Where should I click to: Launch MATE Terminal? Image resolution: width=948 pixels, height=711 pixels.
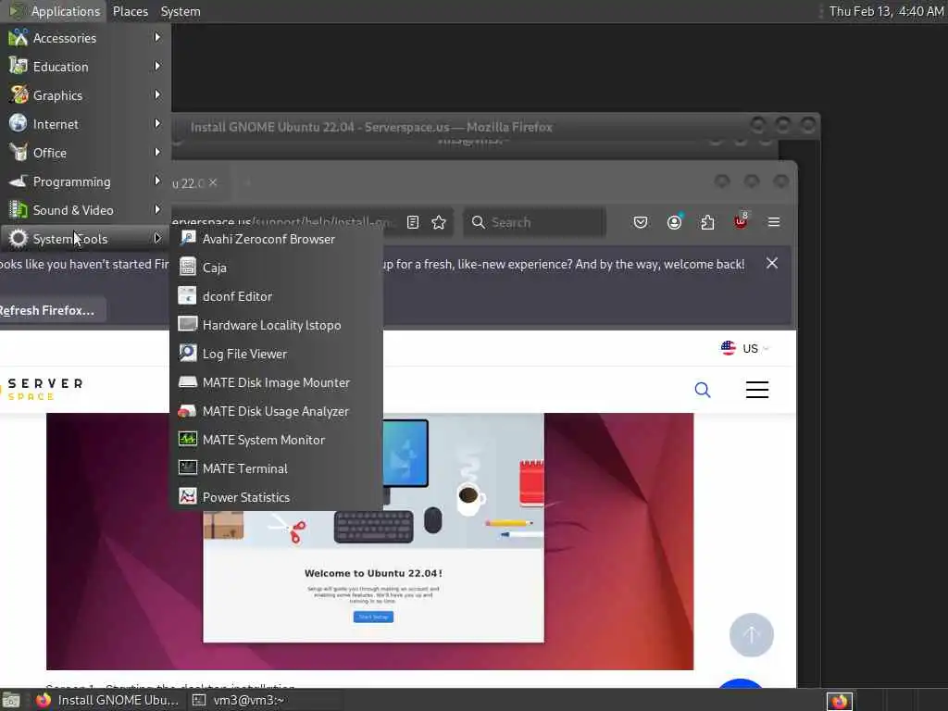[x=276, y=468]
